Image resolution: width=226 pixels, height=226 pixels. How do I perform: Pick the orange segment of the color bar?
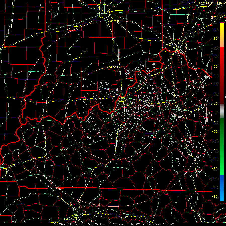(222, 42)
